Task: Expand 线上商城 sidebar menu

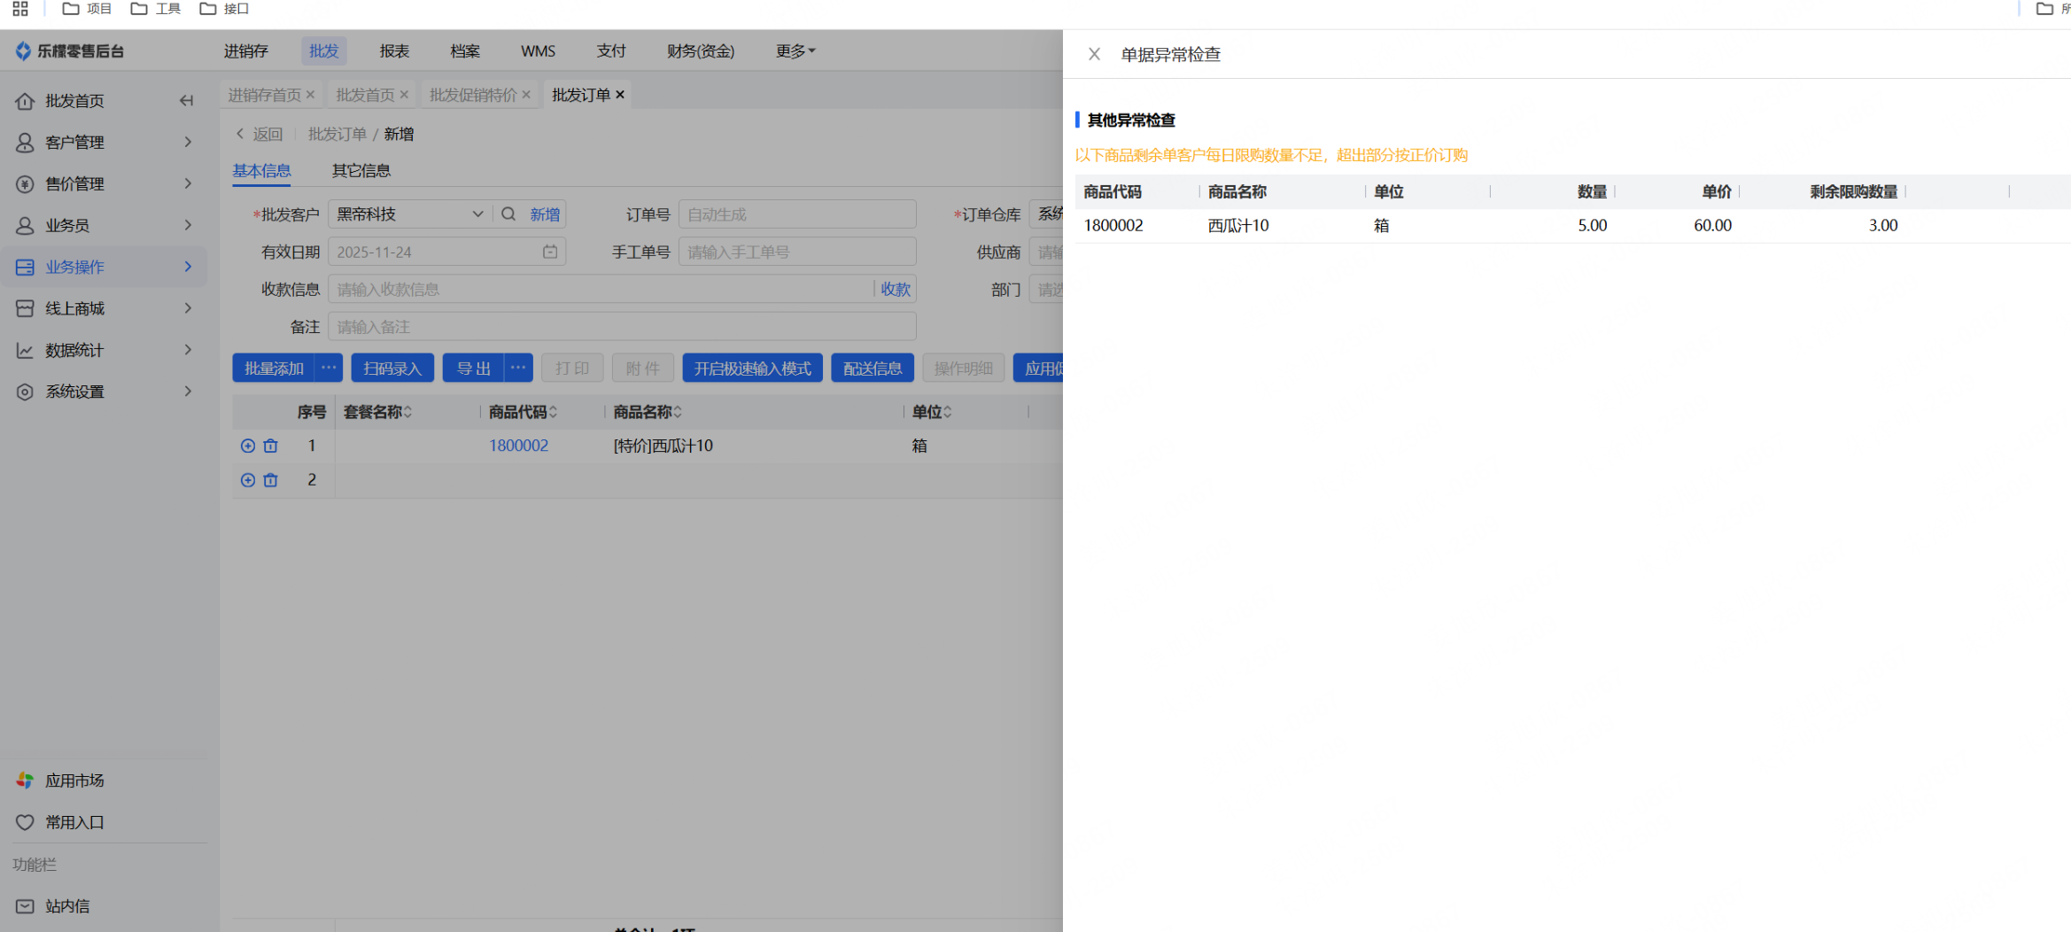Action: point(104,308)
